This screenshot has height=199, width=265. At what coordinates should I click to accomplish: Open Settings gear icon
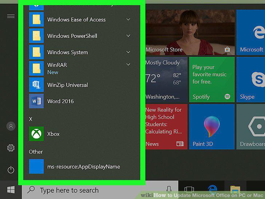[x=11, y=148]
